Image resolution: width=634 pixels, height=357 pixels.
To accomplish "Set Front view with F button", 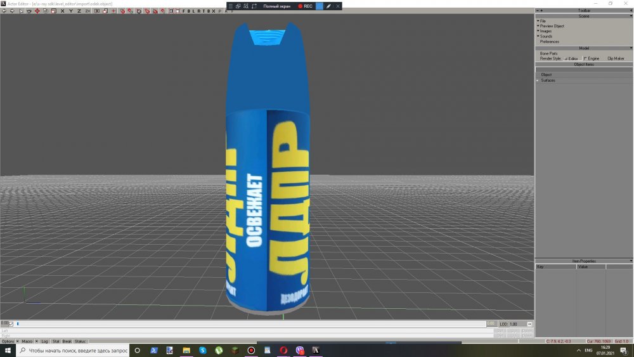I will tap(184, 11).
